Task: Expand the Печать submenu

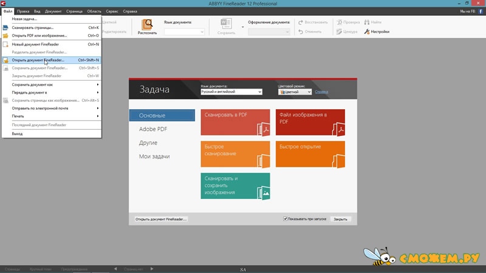Action: [x=52, y=116]
